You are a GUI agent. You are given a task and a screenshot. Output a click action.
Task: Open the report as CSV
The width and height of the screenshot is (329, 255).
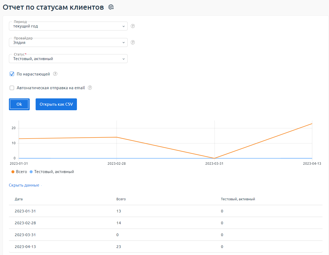(56, 104)
